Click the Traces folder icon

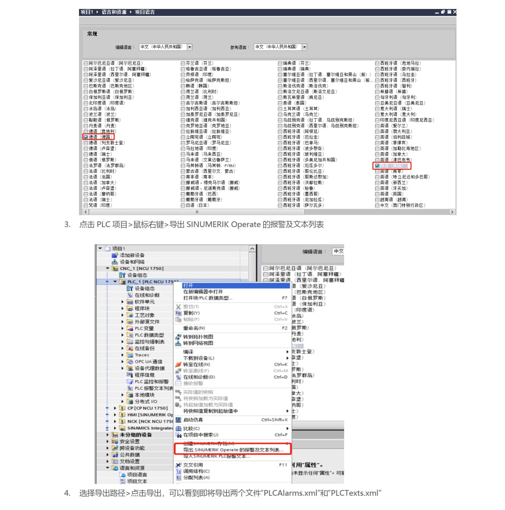(x=130, y=355)
